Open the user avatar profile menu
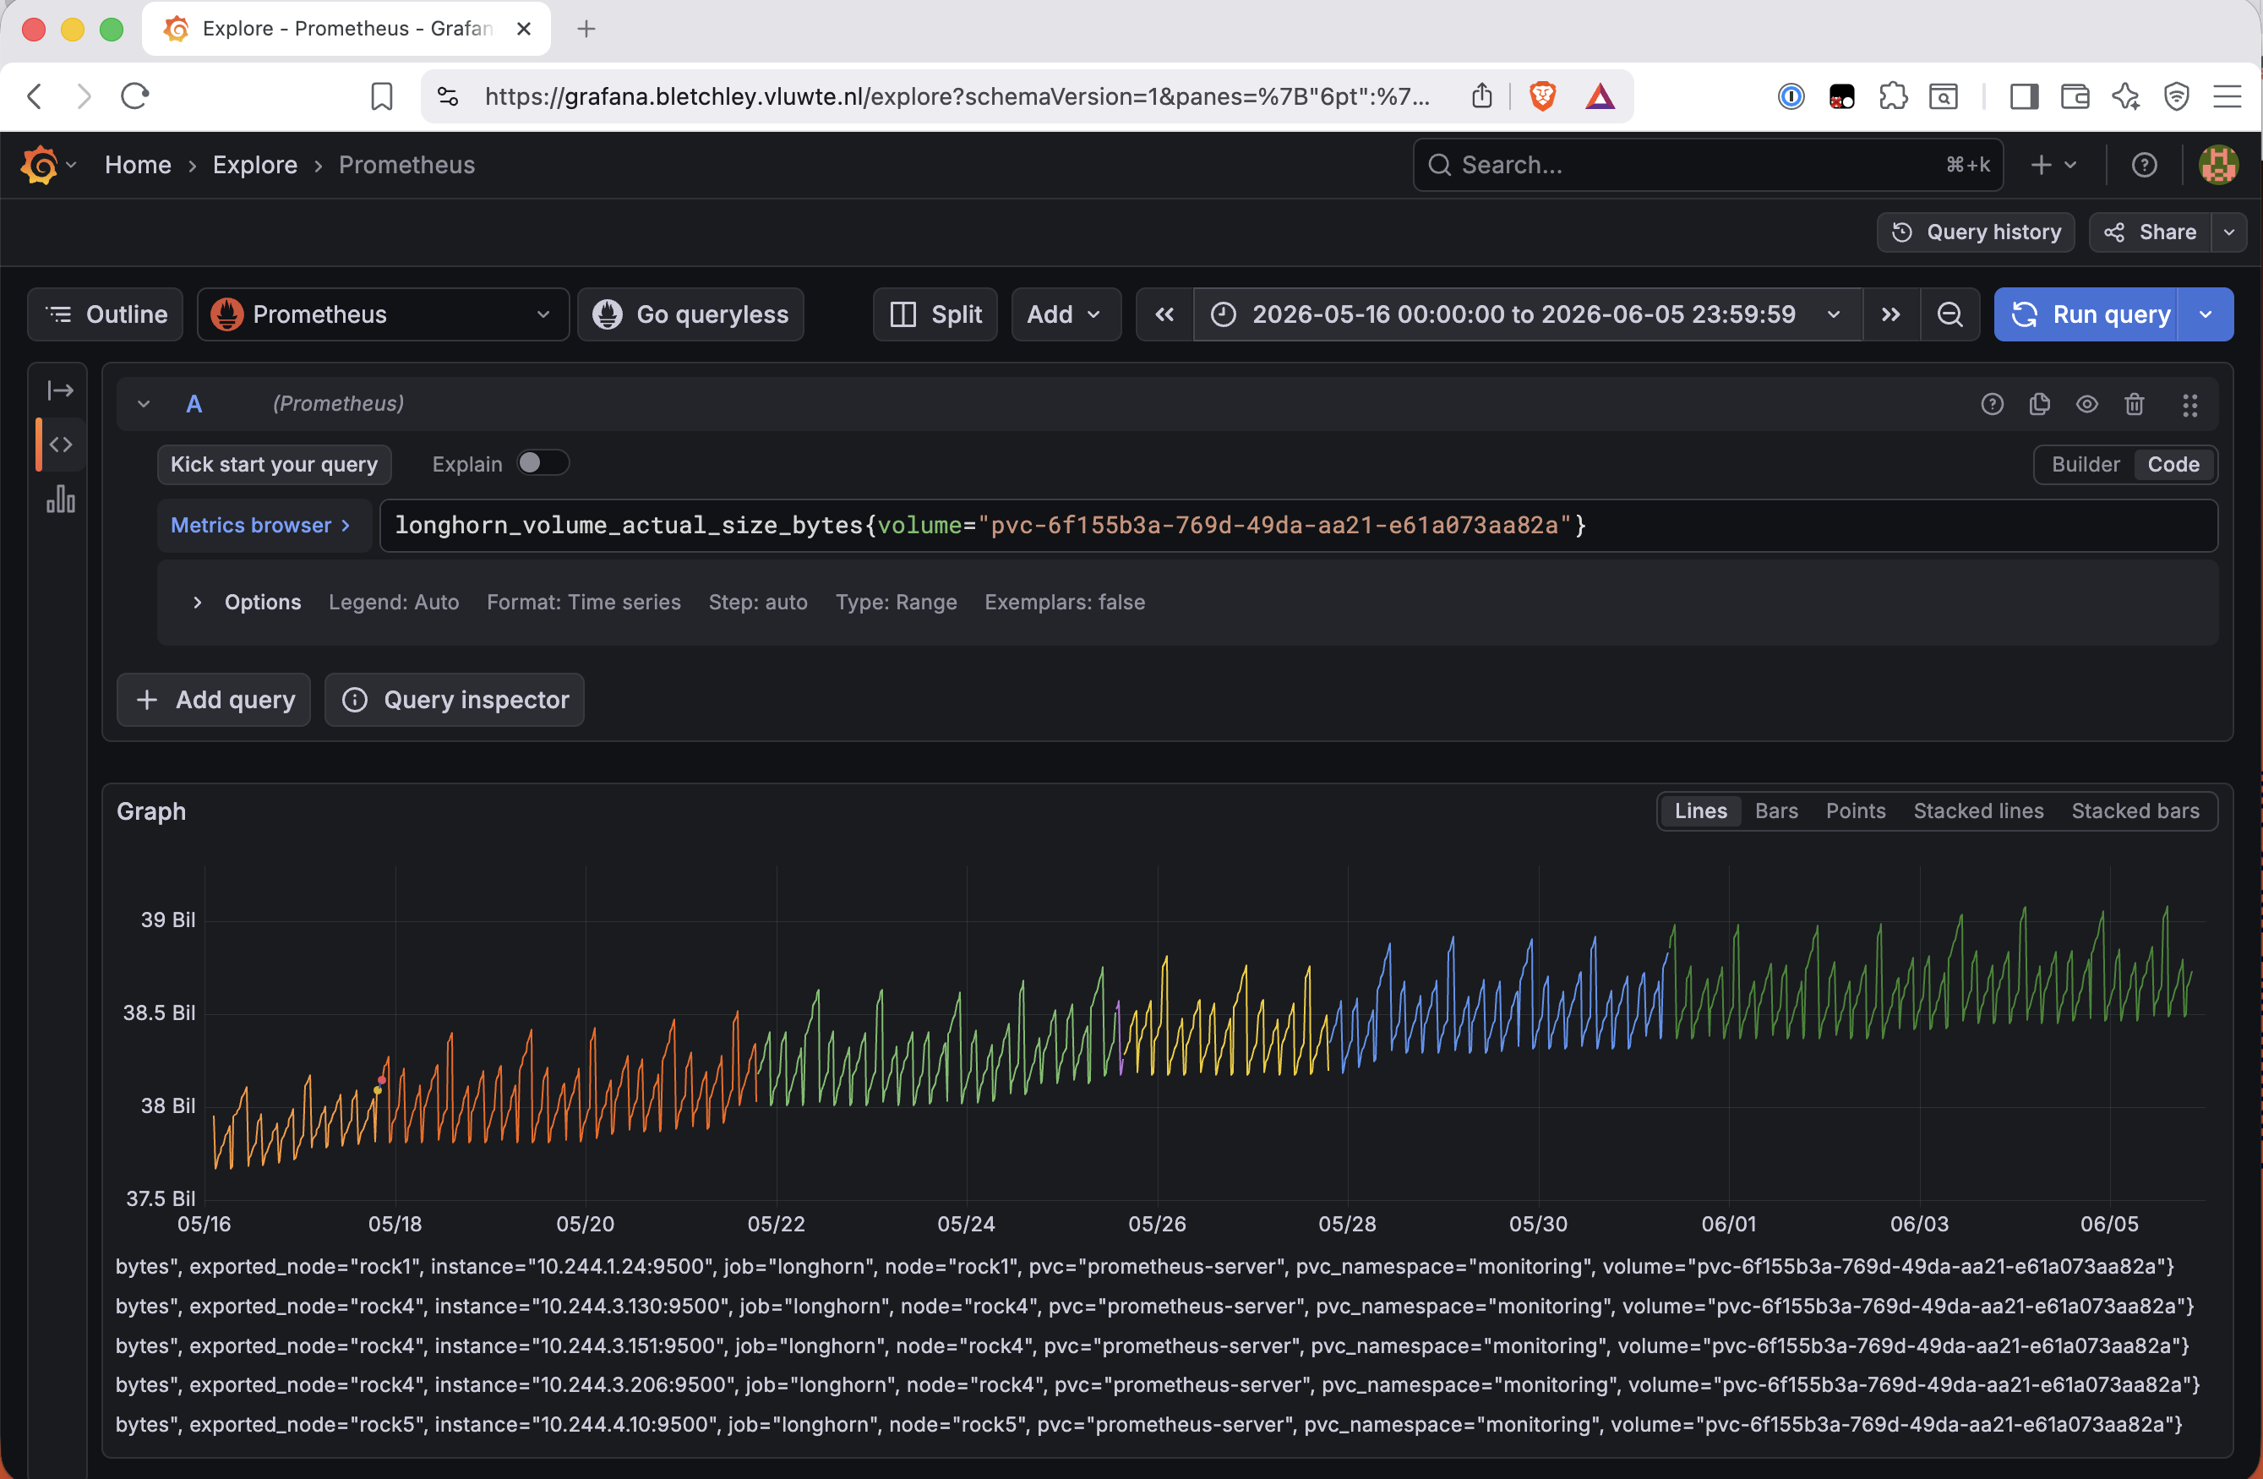The height and width of the screenshot is (1479, 2263). coord(2218,166)
